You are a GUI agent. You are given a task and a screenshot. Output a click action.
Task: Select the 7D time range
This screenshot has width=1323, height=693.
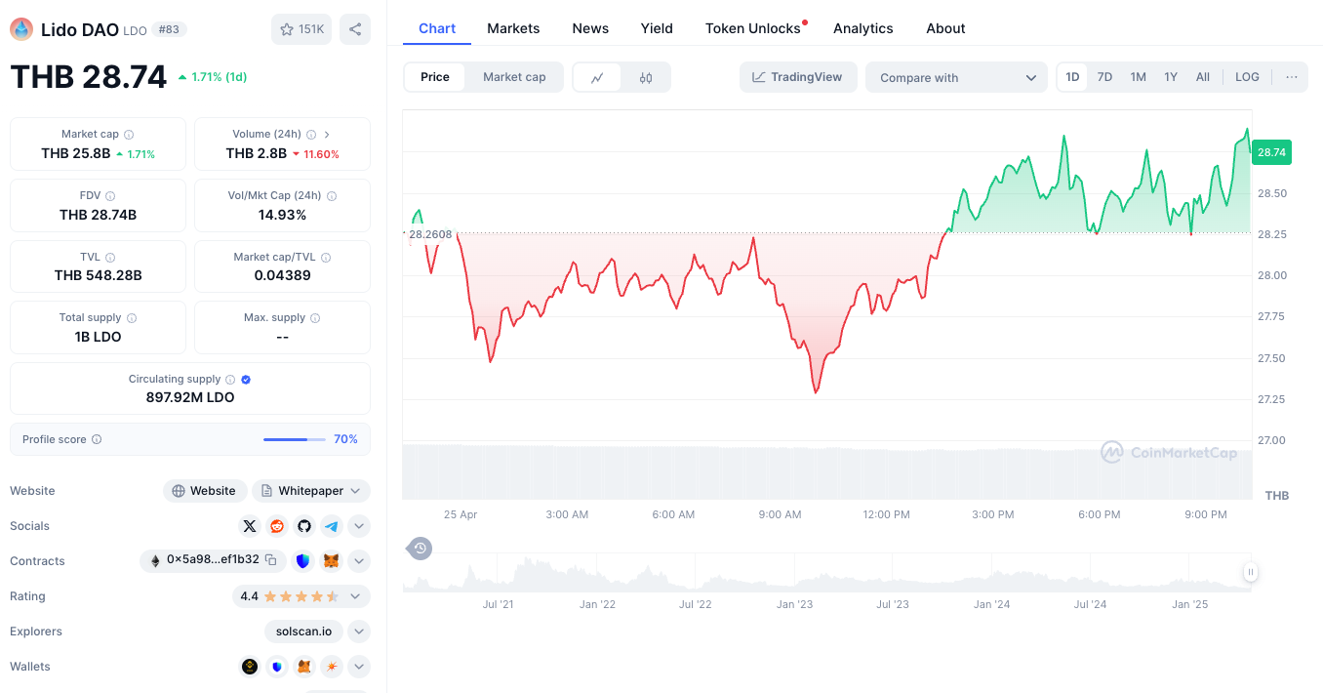pyautogui.click(x=1104, y=77)
